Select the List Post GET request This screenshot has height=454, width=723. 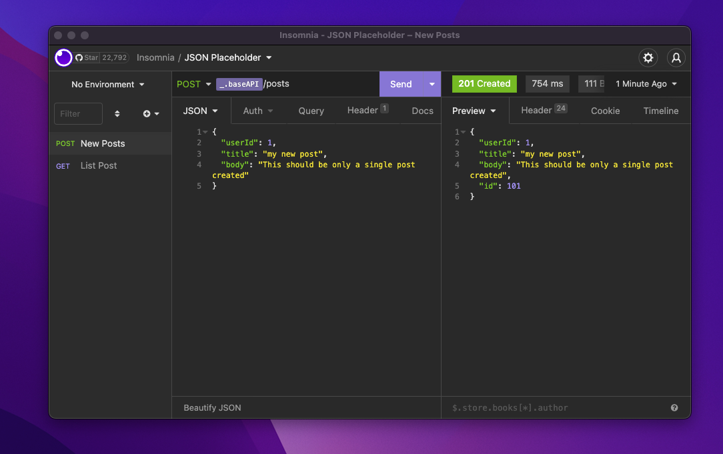(110, 165)
